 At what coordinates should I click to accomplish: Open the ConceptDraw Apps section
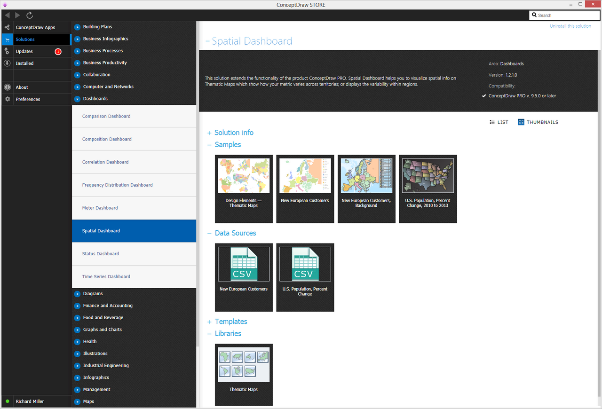(x=35, y=27)
